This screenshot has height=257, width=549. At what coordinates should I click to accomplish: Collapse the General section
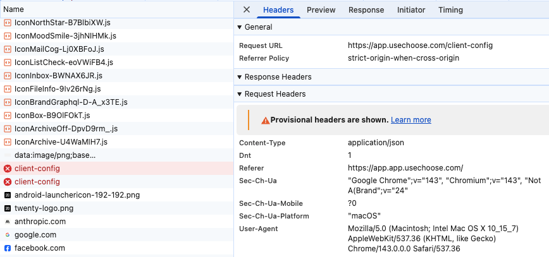point(240,27)
